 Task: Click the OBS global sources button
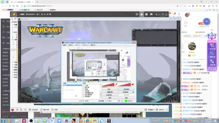[110, 95]
